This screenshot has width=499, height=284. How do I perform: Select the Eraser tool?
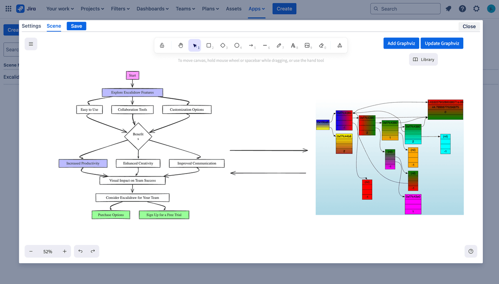(321, 45)
